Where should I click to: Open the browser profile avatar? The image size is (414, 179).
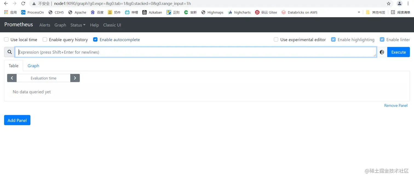click(399, 4)
